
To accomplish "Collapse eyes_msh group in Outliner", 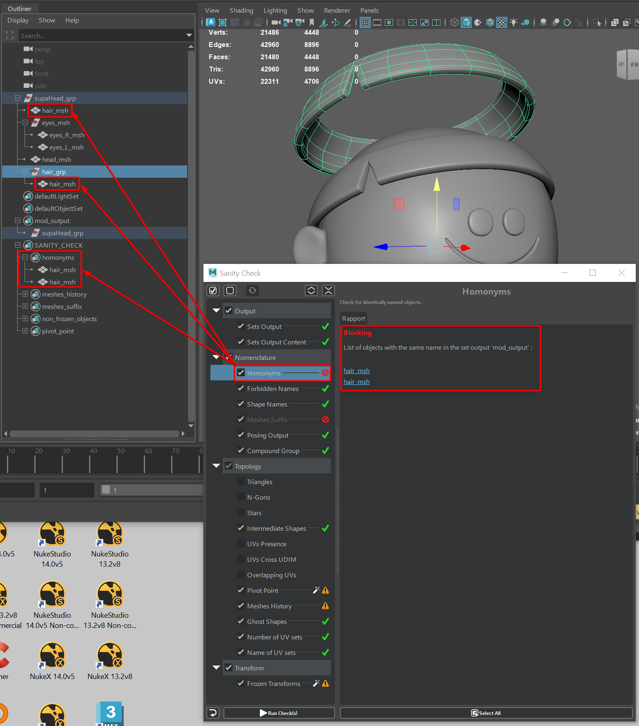I will coord(25,123).
